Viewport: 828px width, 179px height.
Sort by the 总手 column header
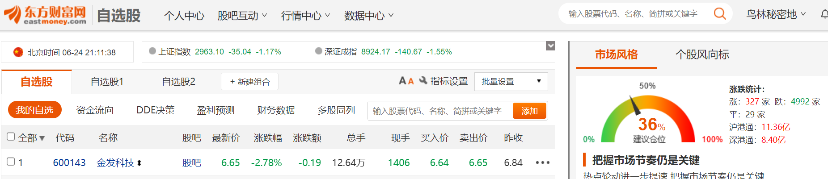356,138
